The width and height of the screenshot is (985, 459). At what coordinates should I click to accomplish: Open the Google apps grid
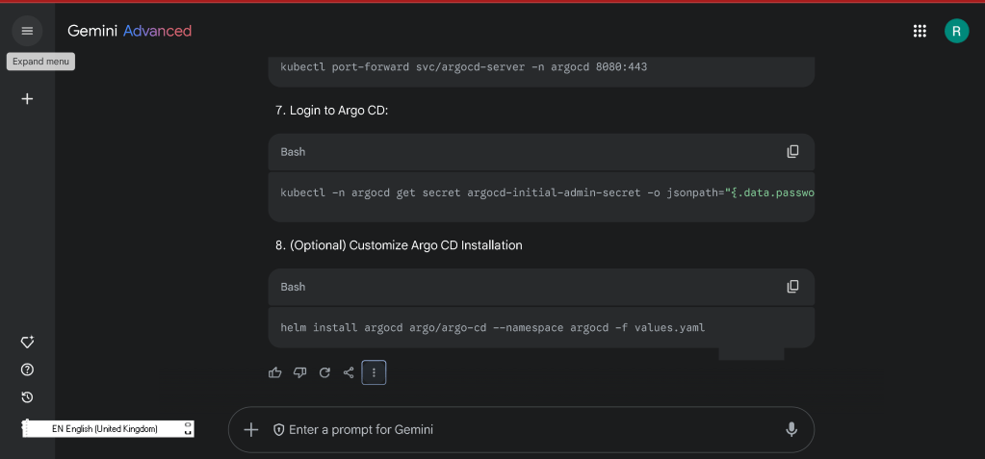[920, 31]
